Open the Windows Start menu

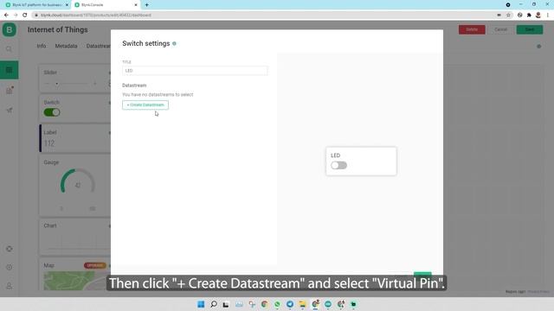coord(201,304)
